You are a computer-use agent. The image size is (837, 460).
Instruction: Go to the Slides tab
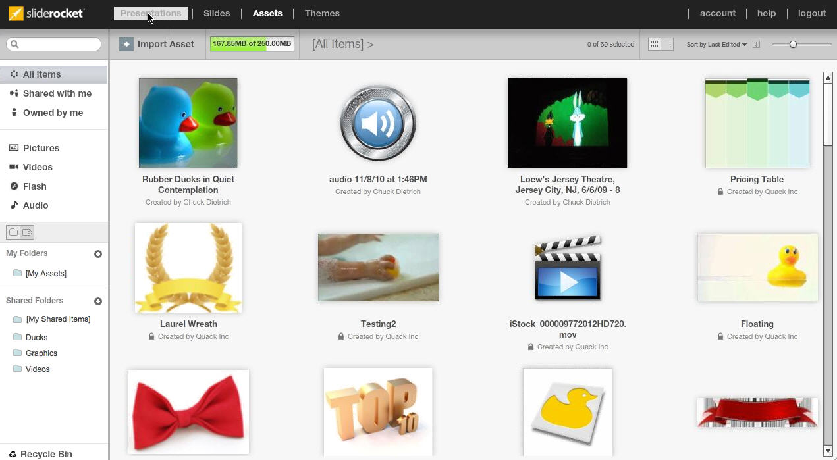coord(217,13)
